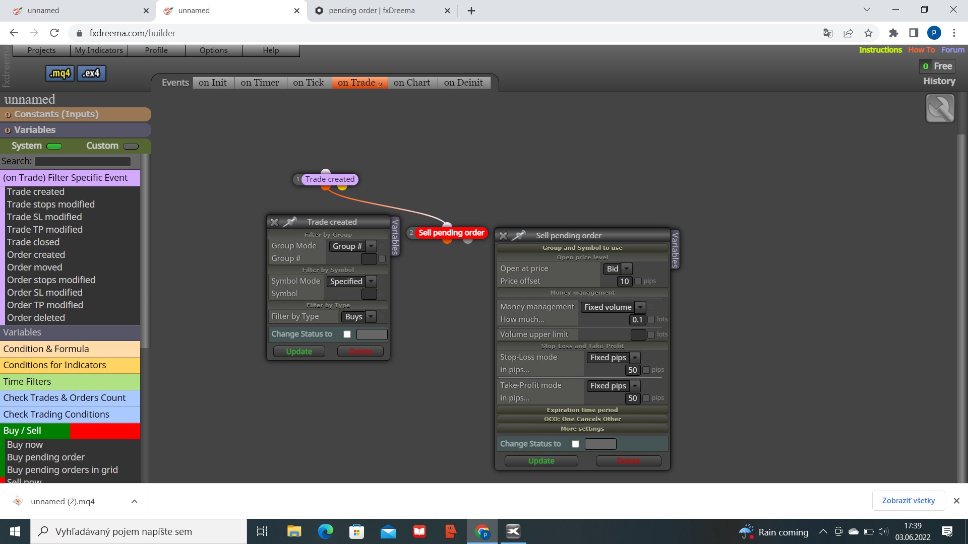
Task: Pin the Sell pending order panel
Action: (x=519, y=235)
